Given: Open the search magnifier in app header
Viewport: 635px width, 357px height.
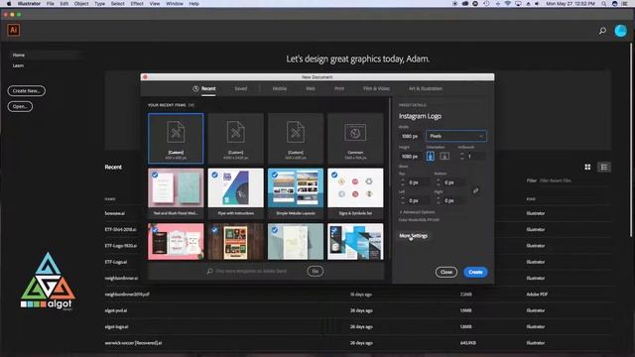Looking at the screenshot, I should click(602, 31).
